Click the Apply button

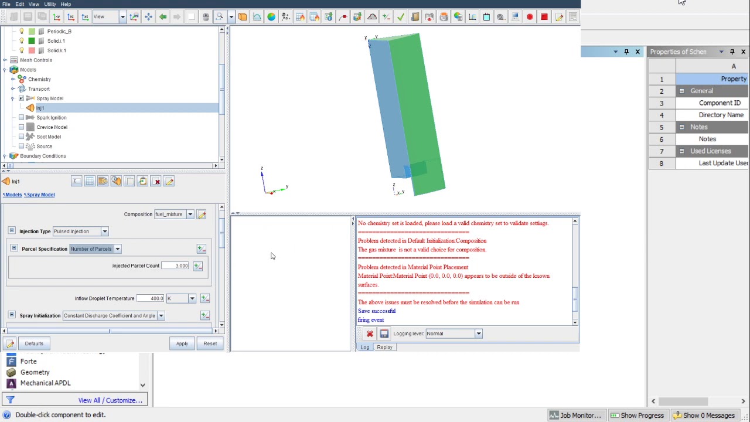182,343
